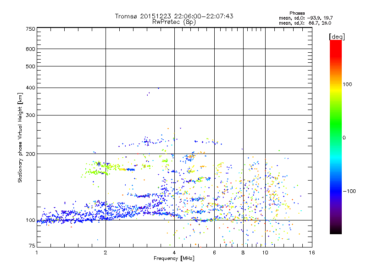This screenshot has width=367, height=275.
Task: Click the 'RwPretec (8p)' subtitle
Action: coord(174,22)
